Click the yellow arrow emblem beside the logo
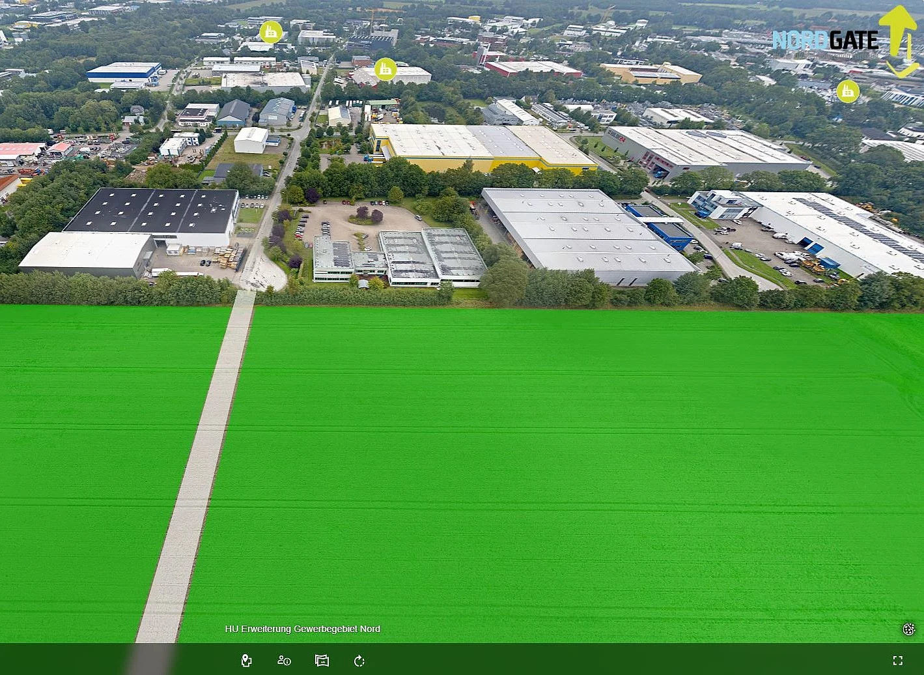This screenshot has width=924, height=675. [899, 41]
